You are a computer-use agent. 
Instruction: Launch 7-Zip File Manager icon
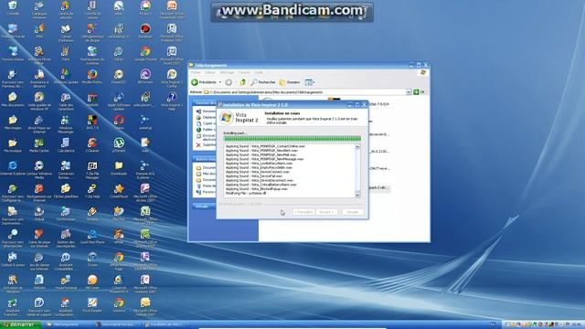coord(92,170)
